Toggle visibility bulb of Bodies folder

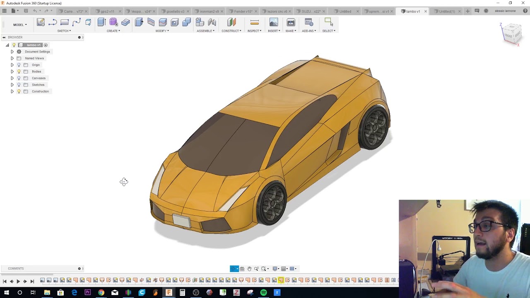pos(19,72)
